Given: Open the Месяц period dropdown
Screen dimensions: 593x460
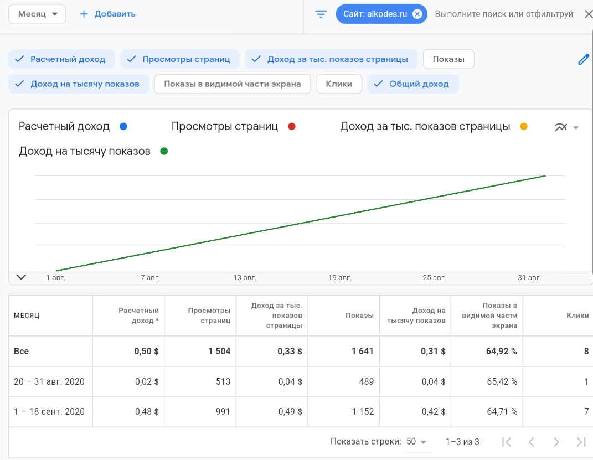Looking at the screenshot, I should pos(37,14).
